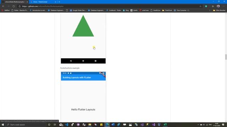Show hidden system tray icons chevron
The height and width of the screenshot is (127, 227).
point(198,125)
